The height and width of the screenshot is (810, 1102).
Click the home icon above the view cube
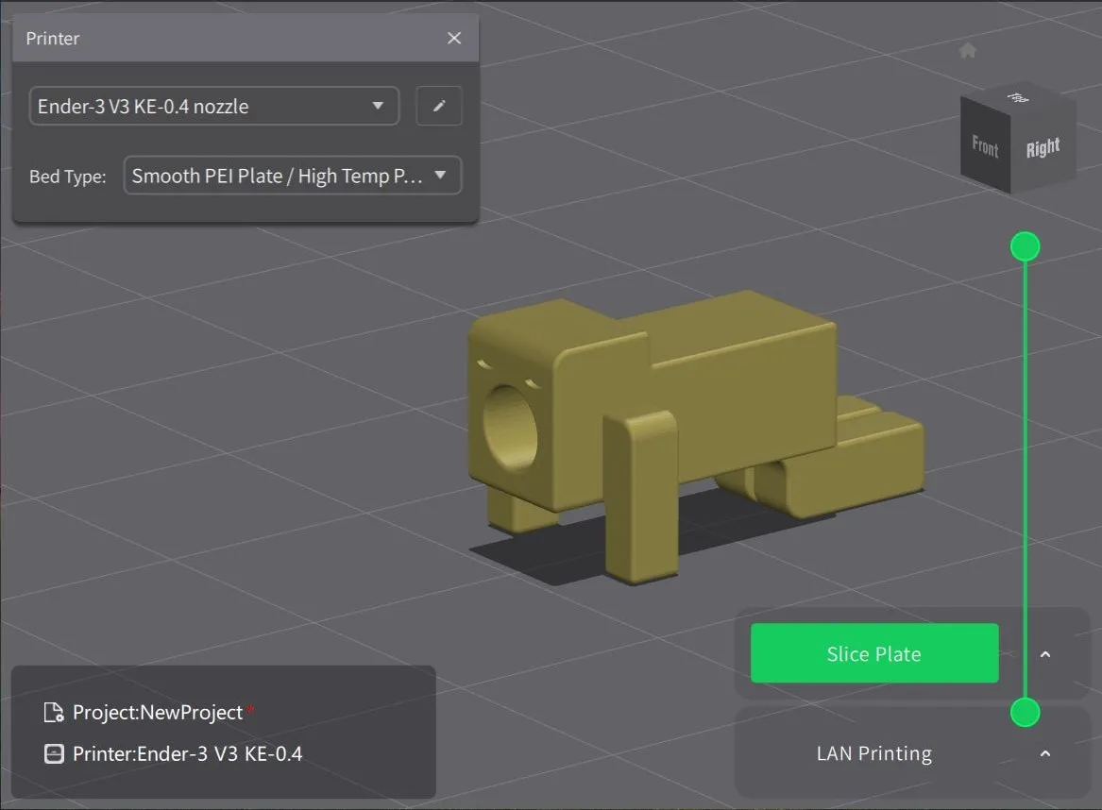pyautogui.click(x=967, y=50)
